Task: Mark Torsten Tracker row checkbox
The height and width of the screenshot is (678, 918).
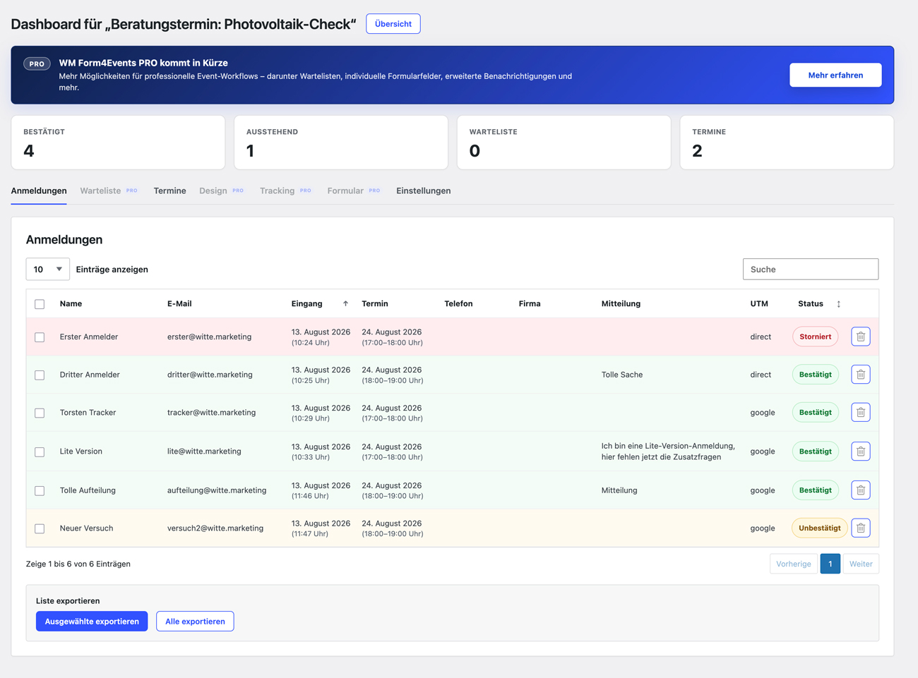Action: click(x=40, y=413)
